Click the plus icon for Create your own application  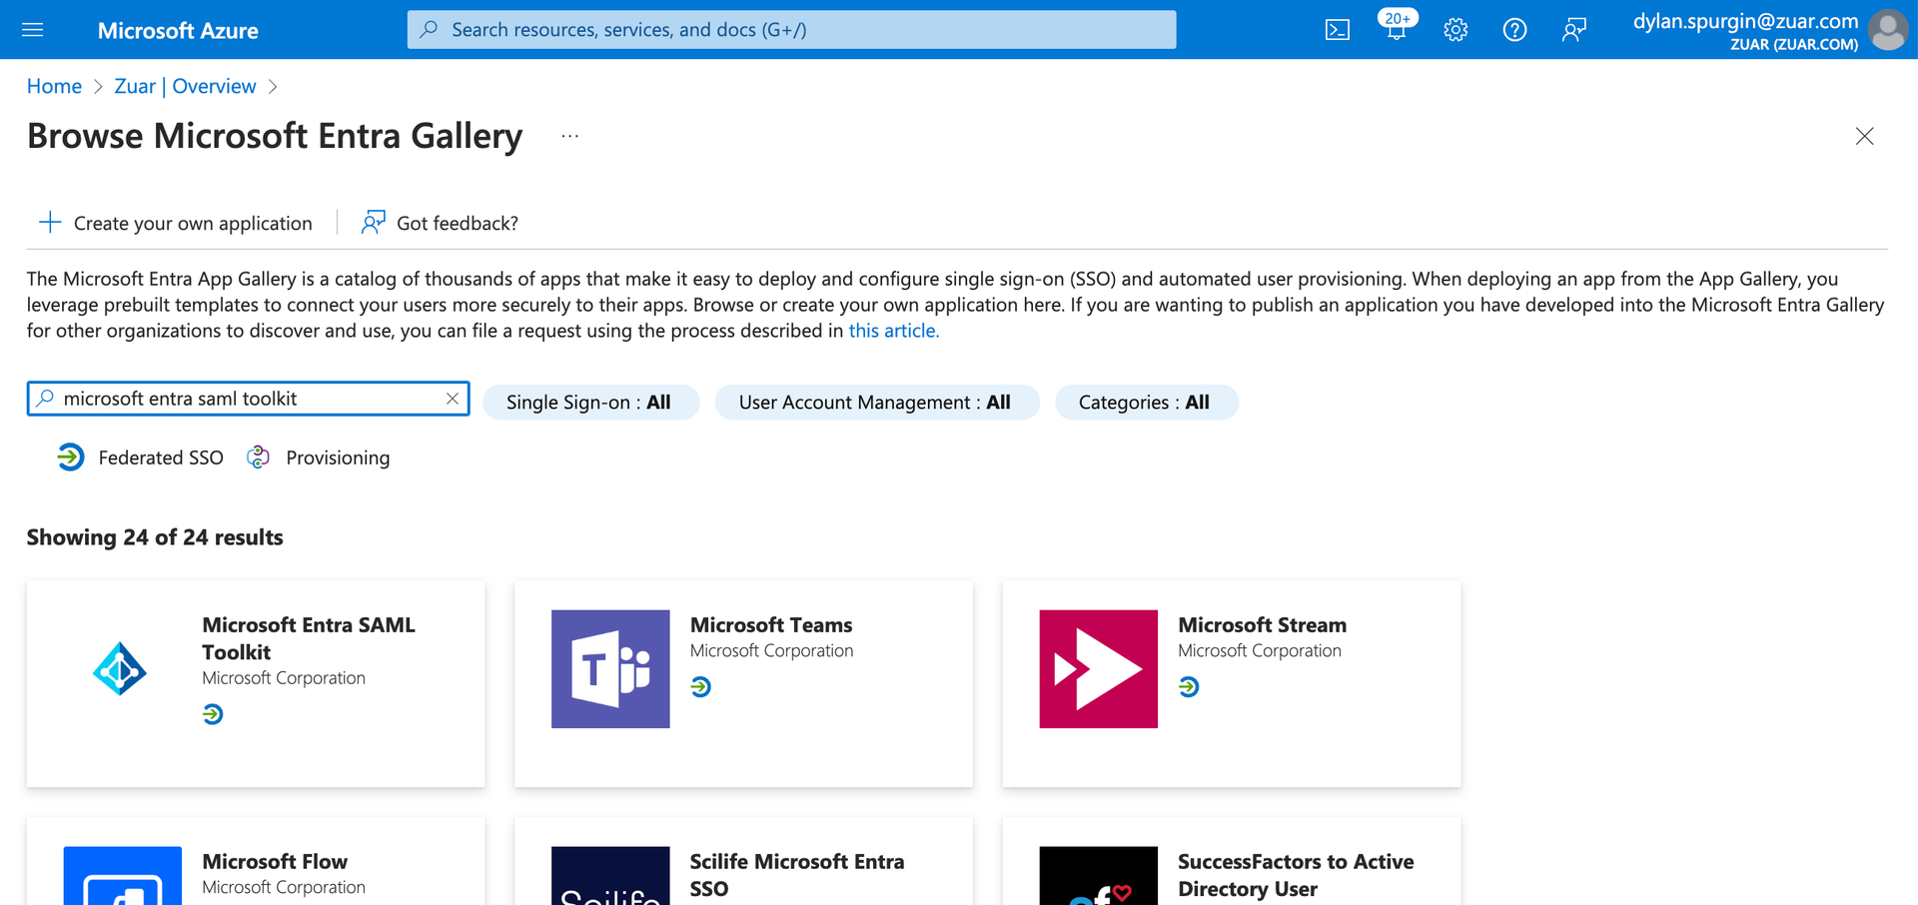pyautogui.click(x=50, y=222)
